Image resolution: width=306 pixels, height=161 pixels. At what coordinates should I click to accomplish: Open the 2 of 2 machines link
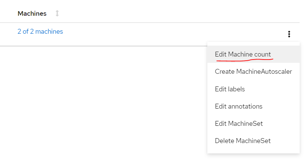40,31
